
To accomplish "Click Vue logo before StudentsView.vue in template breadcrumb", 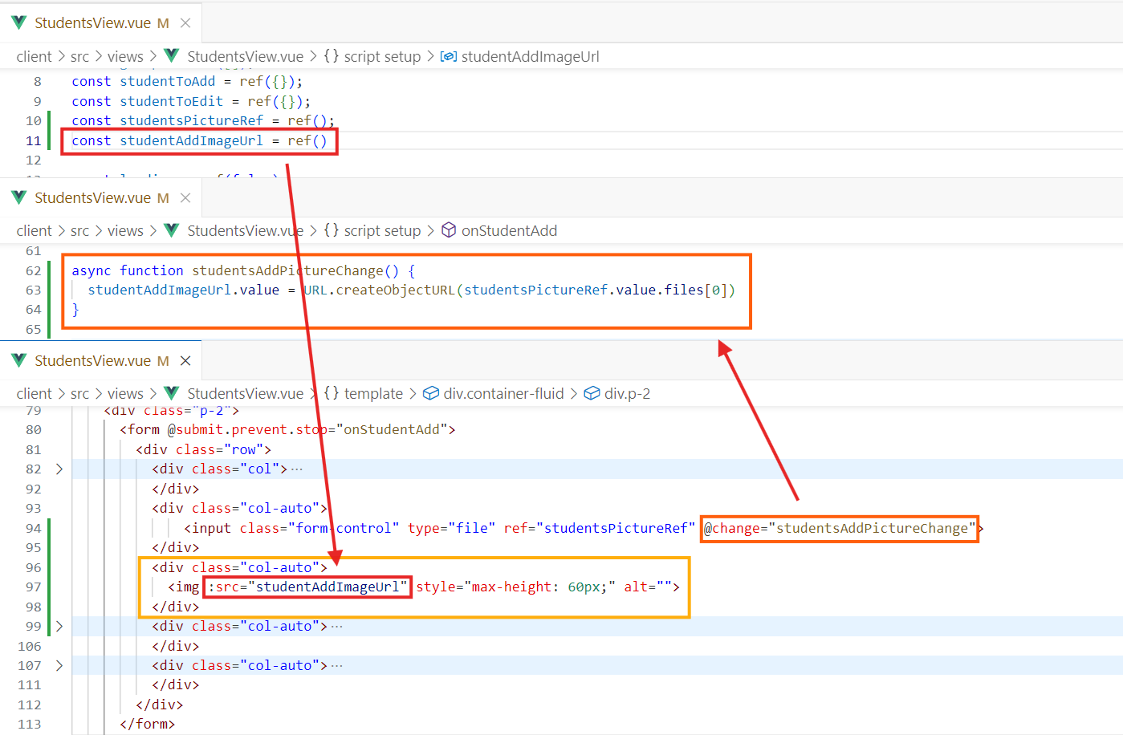I will [171, 393].
